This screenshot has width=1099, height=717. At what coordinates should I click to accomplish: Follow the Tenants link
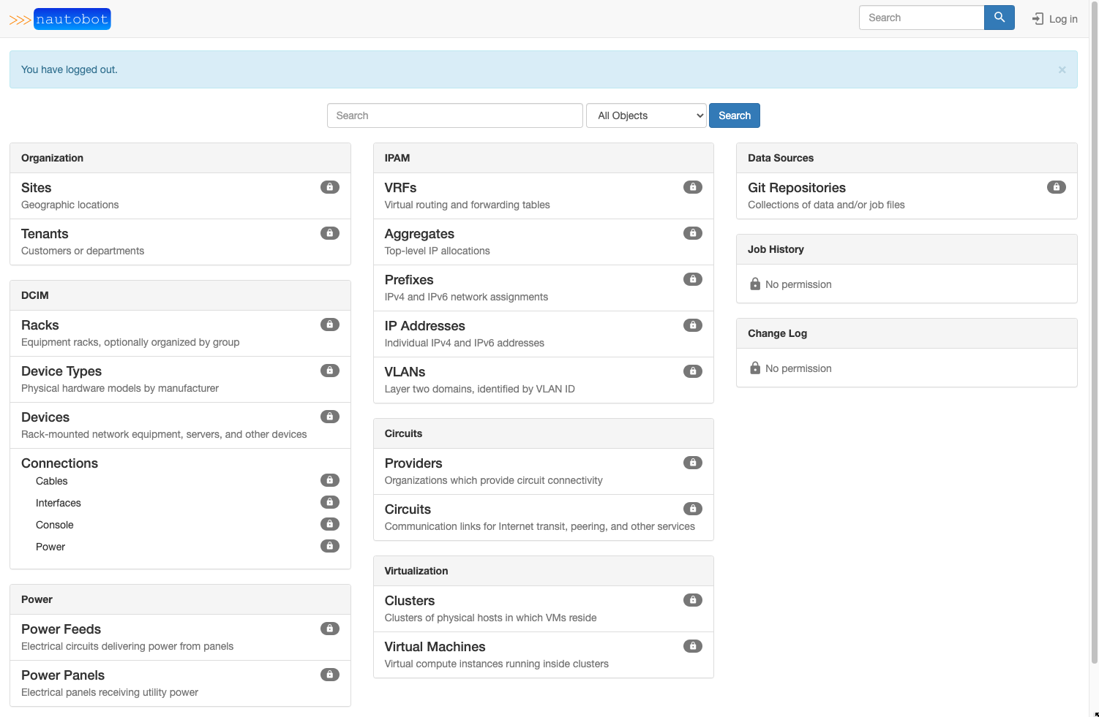tap(45, 233)
